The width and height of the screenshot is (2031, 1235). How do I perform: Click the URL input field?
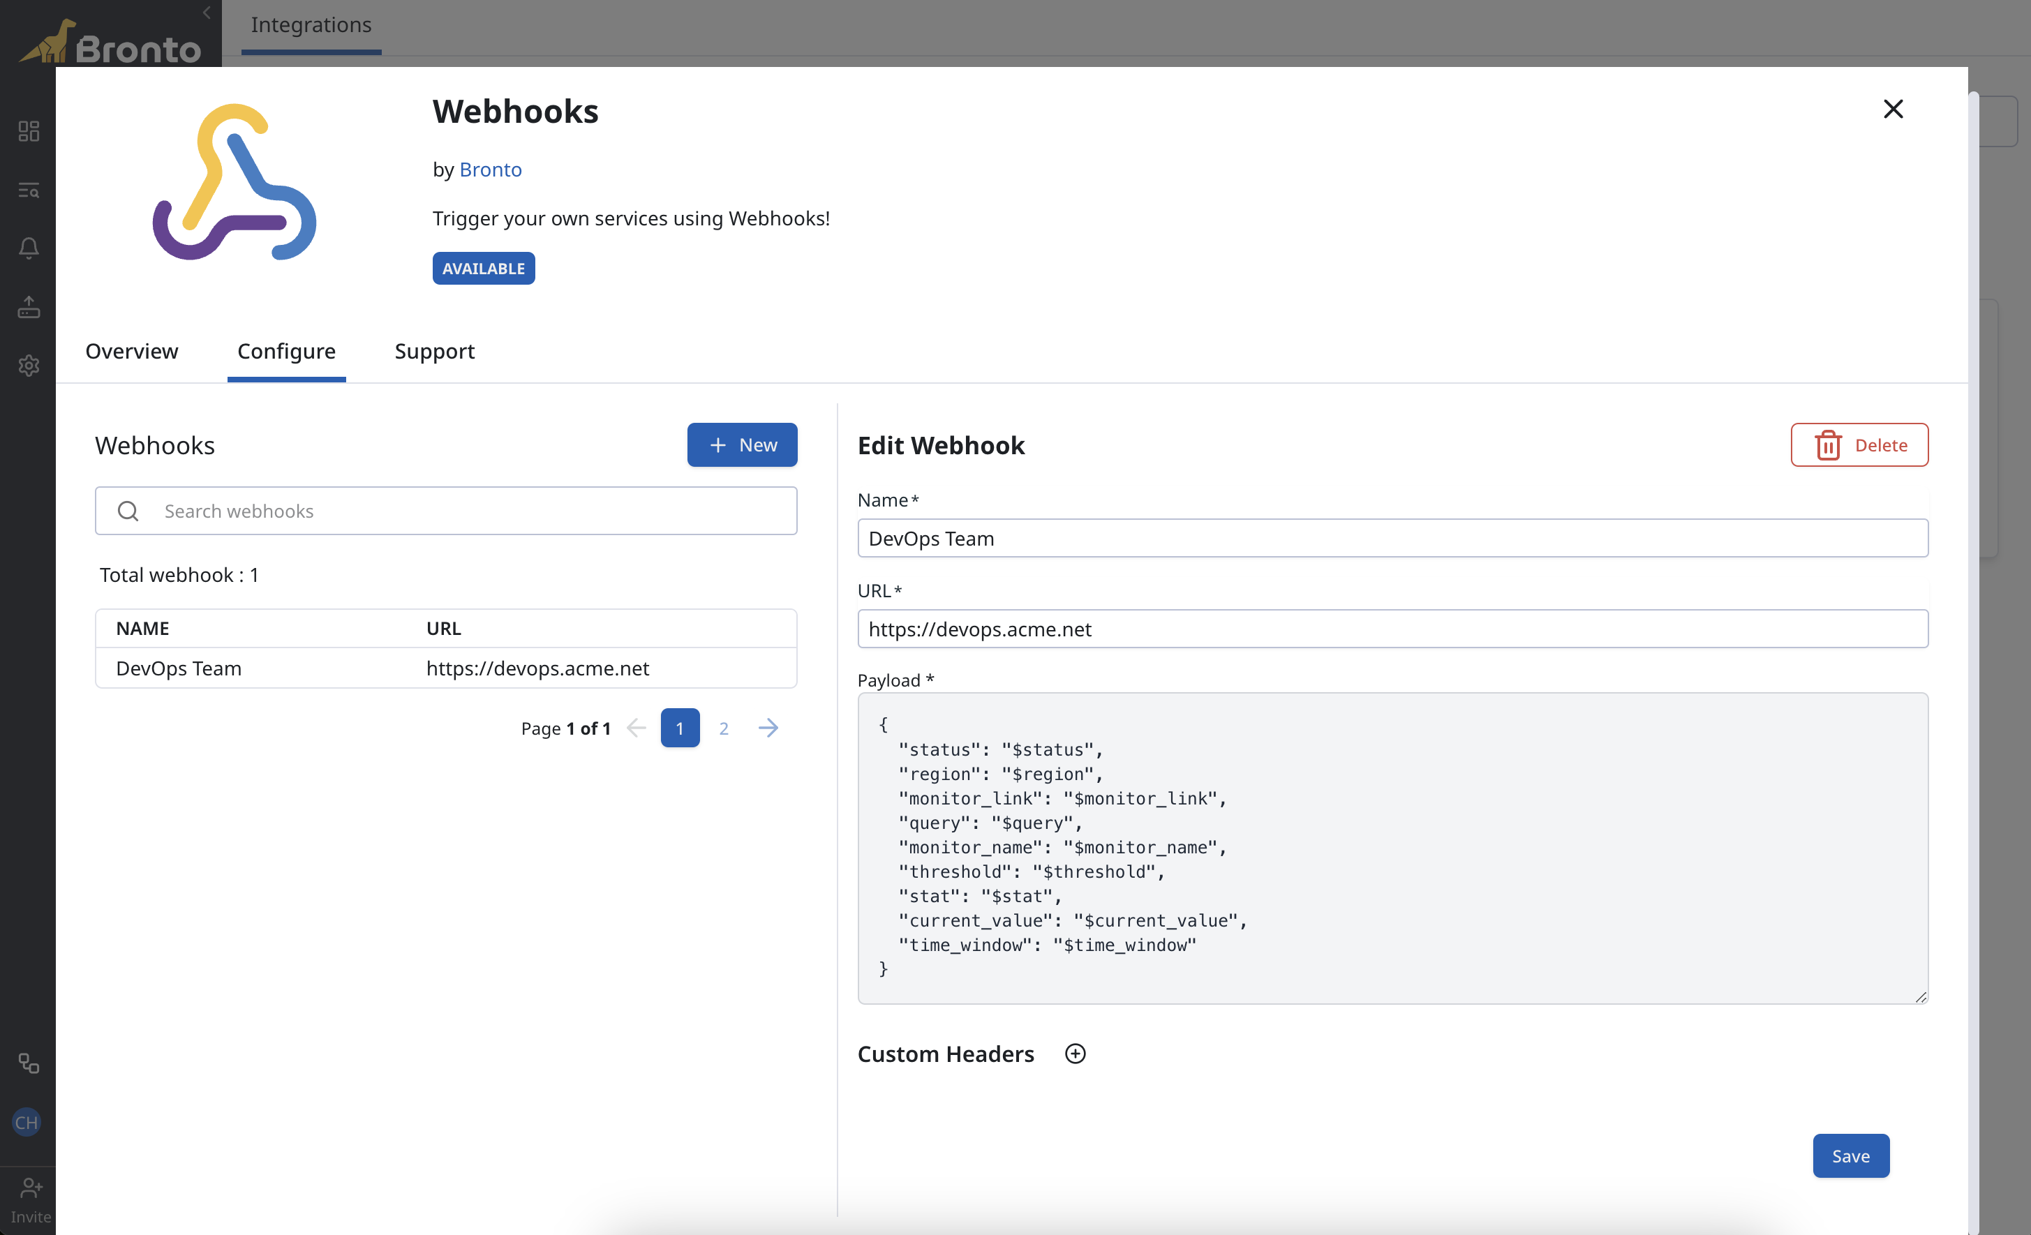click(1392, 629)
